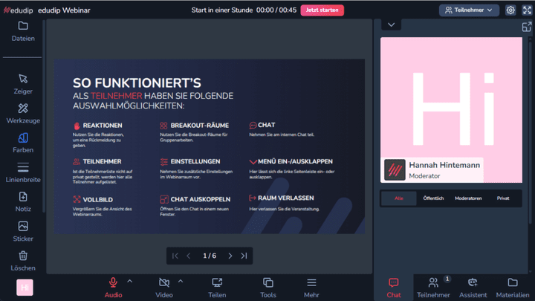Collapse the video panel chevron
The image size is (535, 301).
pyautogui.click(x=391, y=25)
